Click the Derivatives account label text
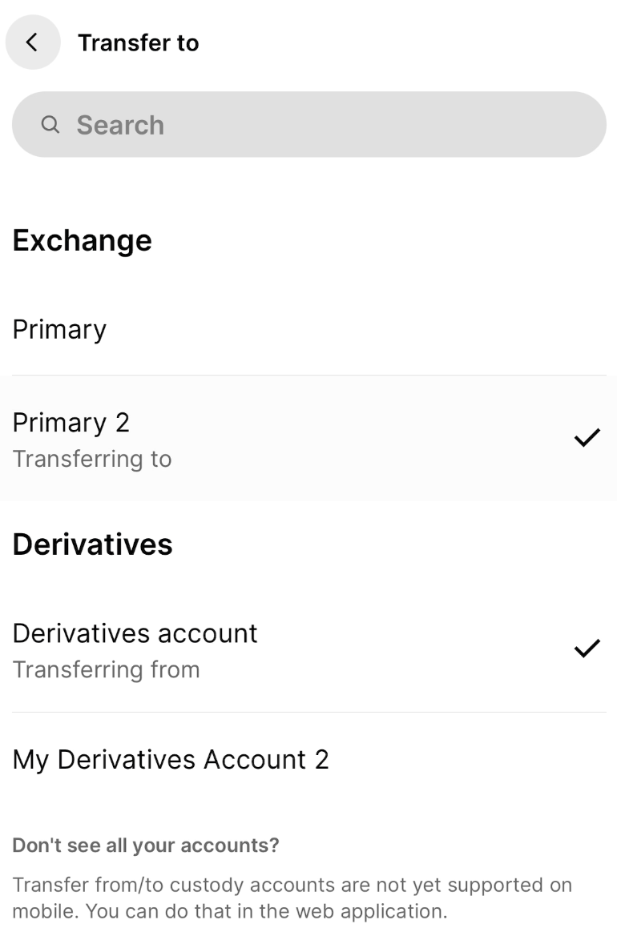Viewport: 617px width, 940px height. 135,633
